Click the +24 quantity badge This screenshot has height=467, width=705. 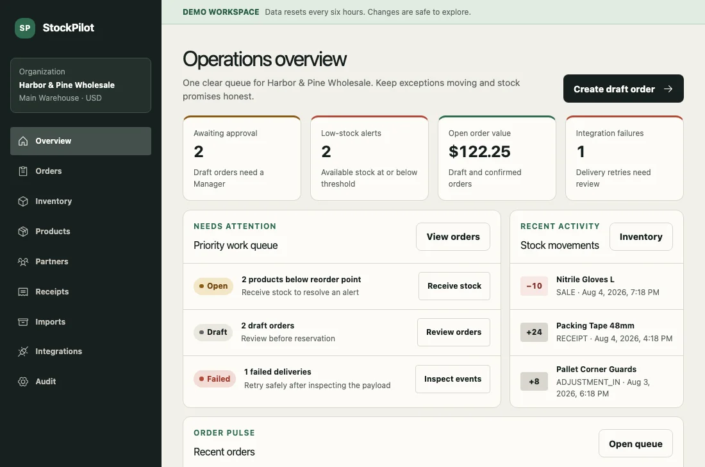534,332
